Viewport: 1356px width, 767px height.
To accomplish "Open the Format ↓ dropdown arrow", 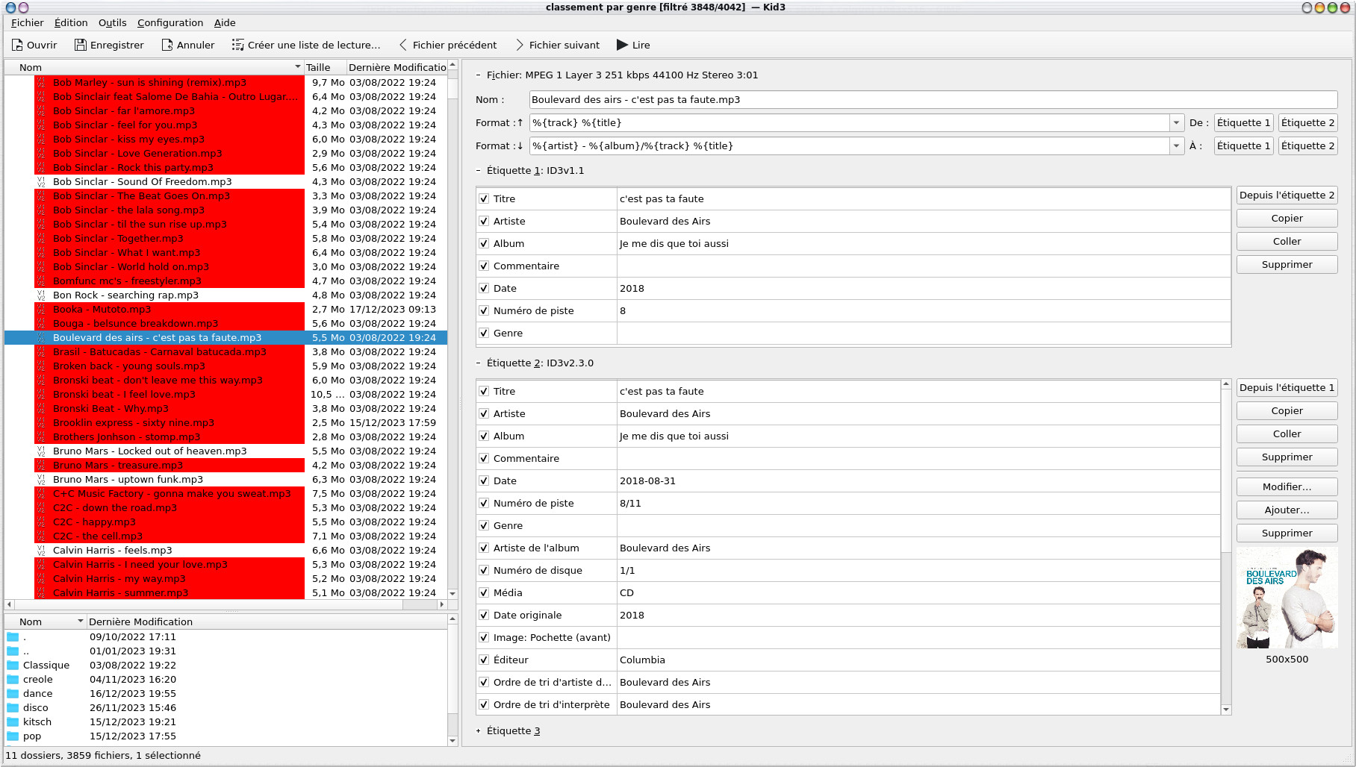I will [1177, 145].
